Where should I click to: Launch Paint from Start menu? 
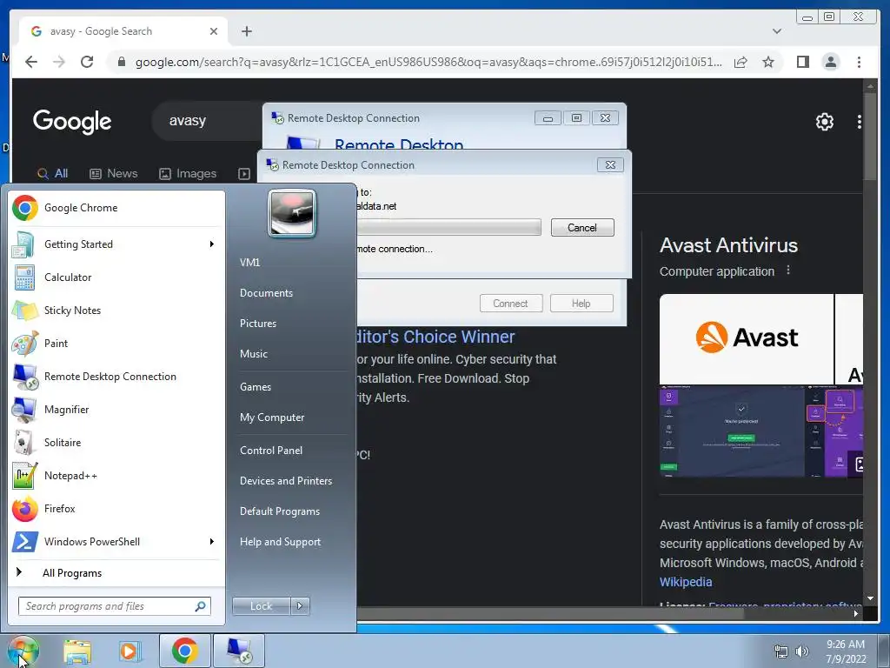[116, 343]
